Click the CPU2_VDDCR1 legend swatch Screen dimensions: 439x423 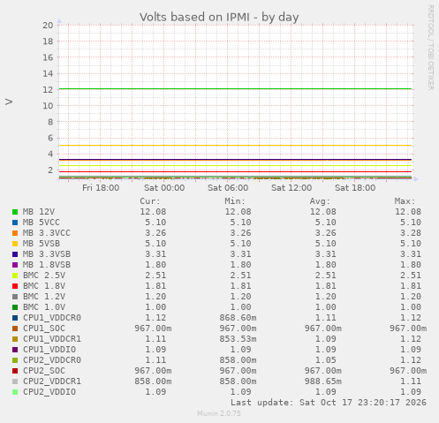(x=15, y=381)
